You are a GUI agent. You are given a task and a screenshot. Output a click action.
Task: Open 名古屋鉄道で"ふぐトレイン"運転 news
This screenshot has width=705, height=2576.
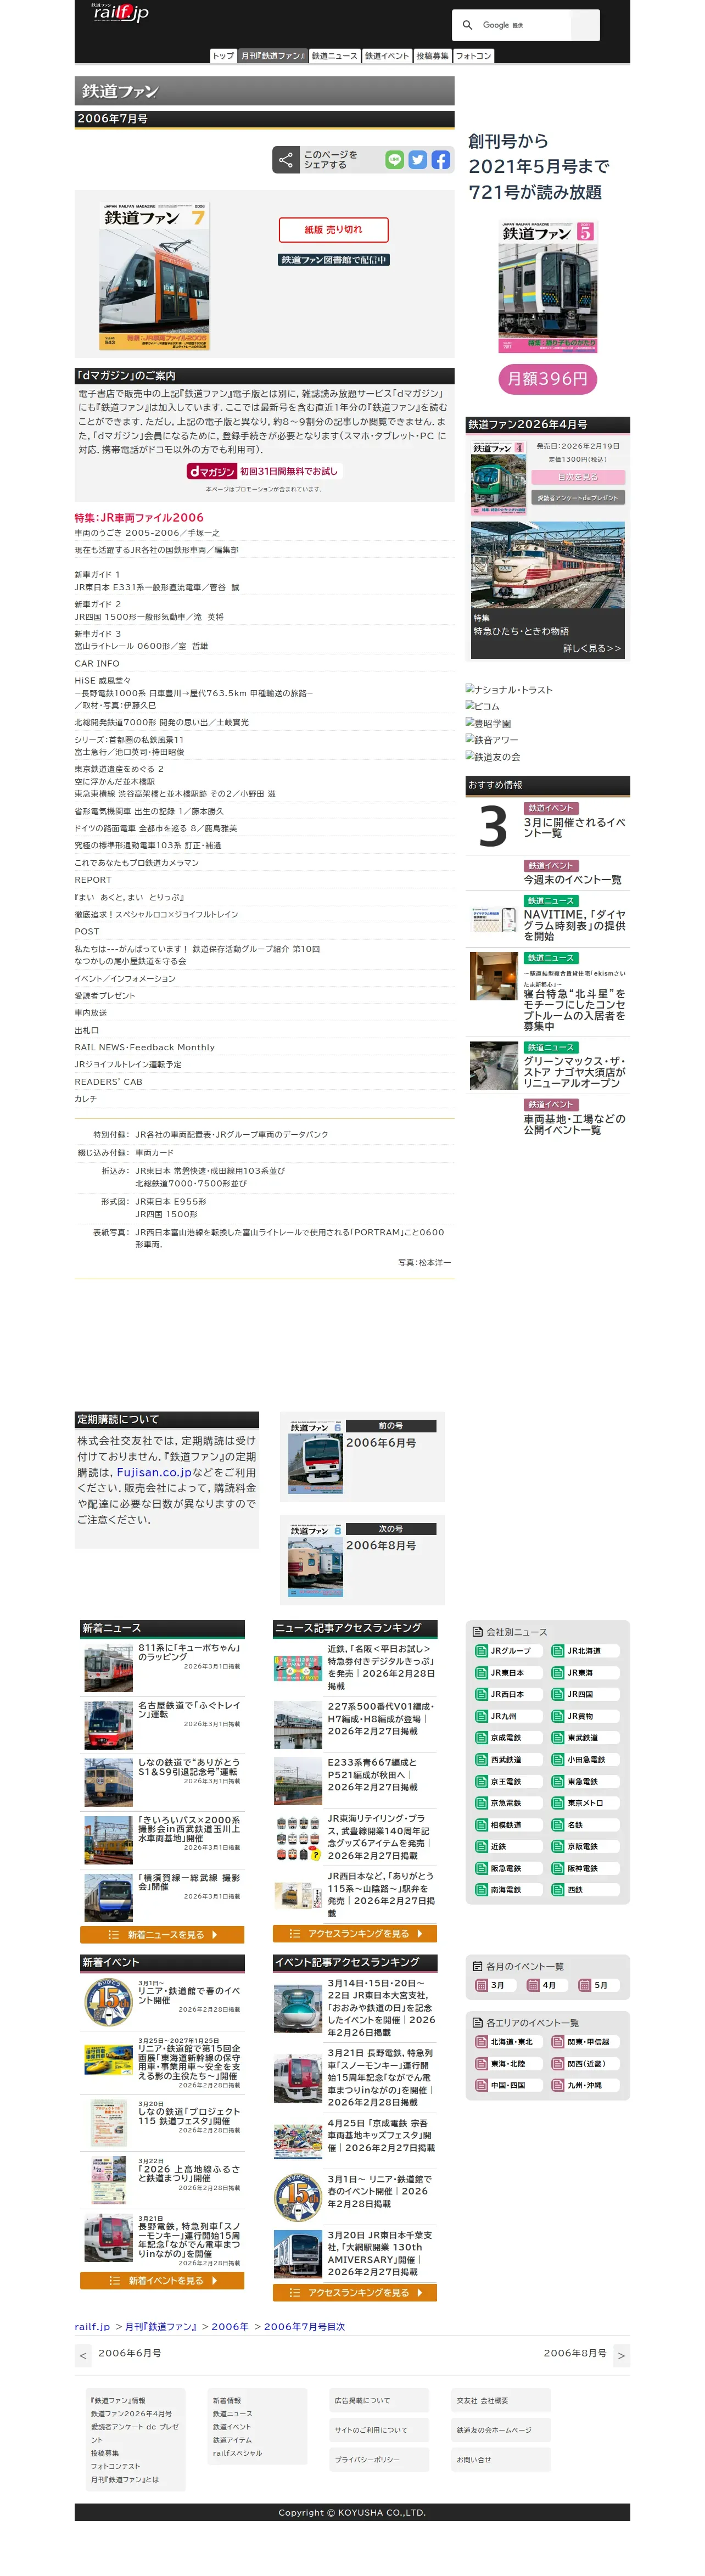[189, 1710]
